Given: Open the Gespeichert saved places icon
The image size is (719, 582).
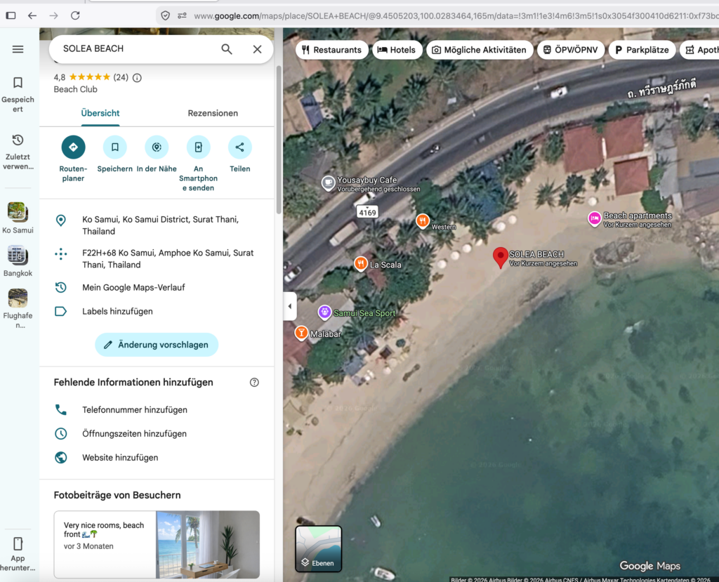Looking at the screenshot, I should click(x=18, y=83).
